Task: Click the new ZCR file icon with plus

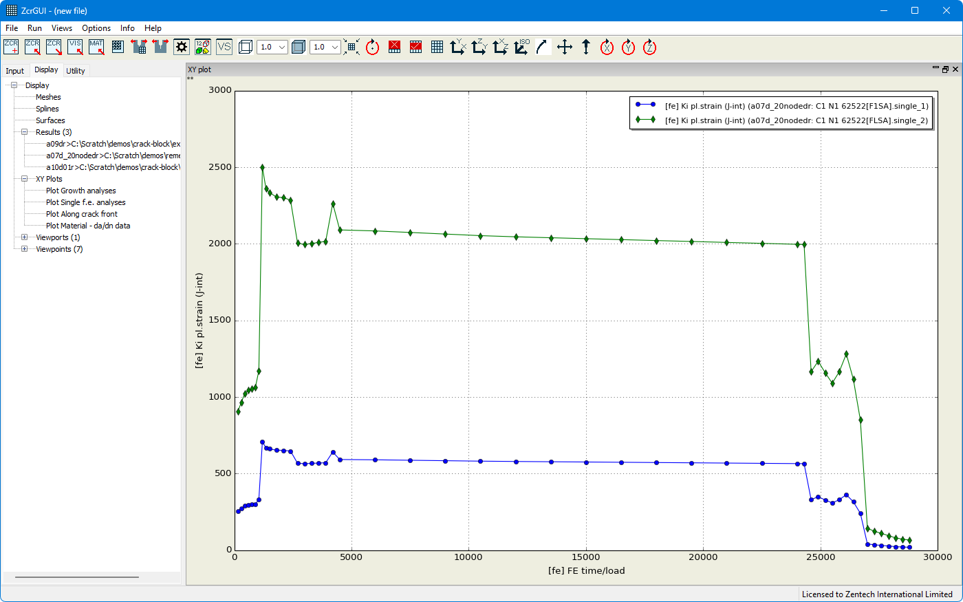Action: 11,47
